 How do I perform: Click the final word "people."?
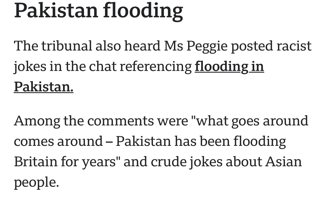click(x=36, y=182)
